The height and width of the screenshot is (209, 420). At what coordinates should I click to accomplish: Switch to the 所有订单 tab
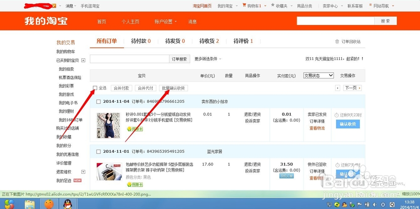pos(107,41)
